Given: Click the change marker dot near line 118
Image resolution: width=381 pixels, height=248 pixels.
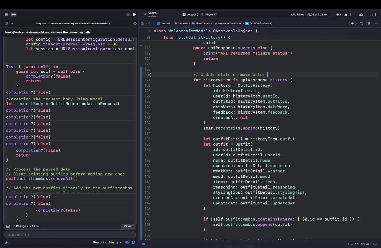Looking at the screenshot, I should [141, 45].
